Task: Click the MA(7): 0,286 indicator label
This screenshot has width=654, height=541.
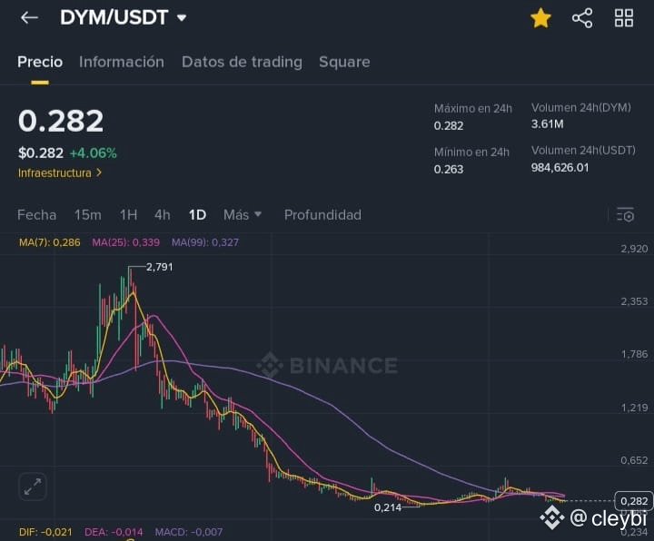Action: click(50, 242)
